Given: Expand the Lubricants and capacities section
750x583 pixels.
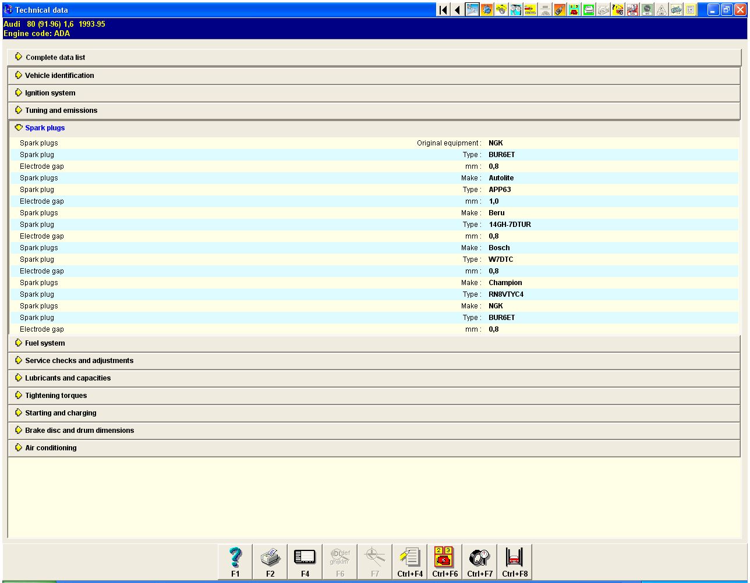Looking at the screenshot, I should 374,378.
